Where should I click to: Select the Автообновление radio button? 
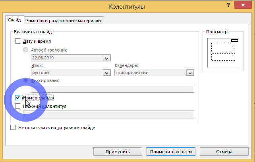[25, 50]
